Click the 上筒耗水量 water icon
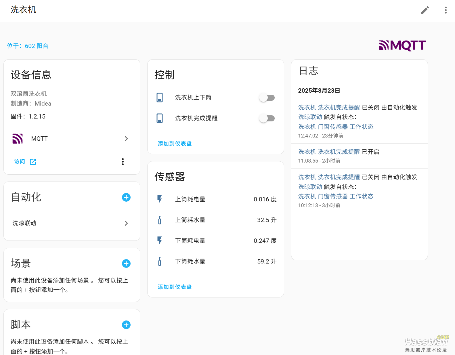455x355 pixels. (160, 220)
